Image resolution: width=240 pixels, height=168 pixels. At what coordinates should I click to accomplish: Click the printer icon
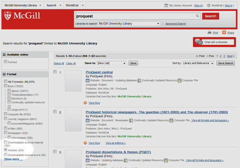point(209,32)
